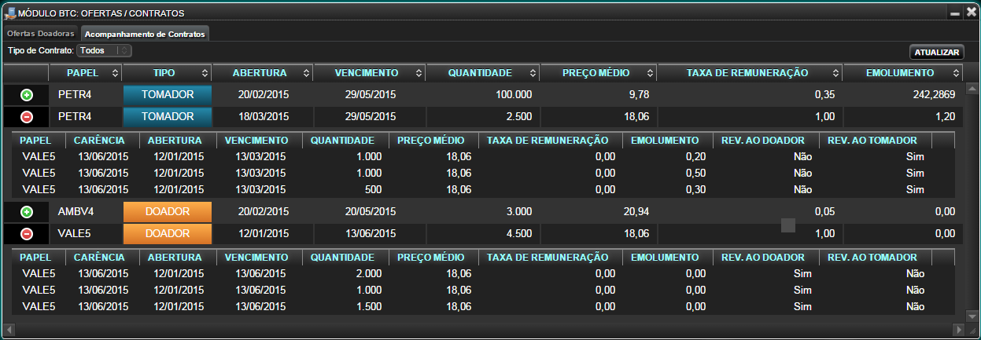This screenshot has width=981, height=340.
Task: Select the sub-row emolumento 0,50
Action: pos(695,173)
